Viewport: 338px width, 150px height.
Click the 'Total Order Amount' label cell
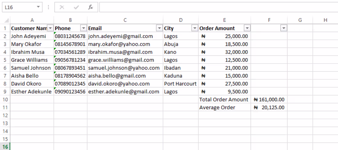[x=225, y=99]
